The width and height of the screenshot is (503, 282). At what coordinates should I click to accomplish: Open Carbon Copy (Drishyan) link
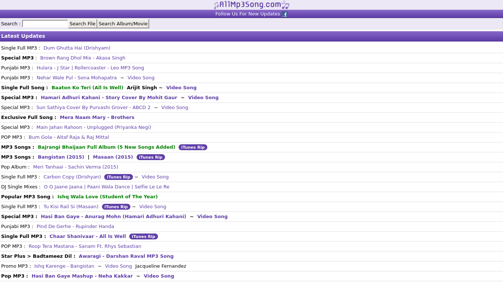tap(72, 177)
